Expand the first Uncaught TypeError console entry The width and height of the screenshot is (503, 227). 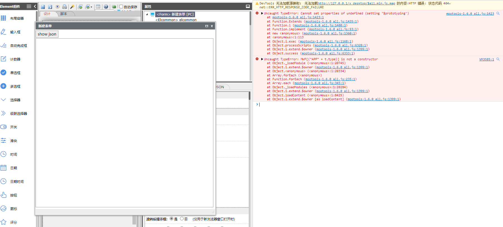pos(262,13)
